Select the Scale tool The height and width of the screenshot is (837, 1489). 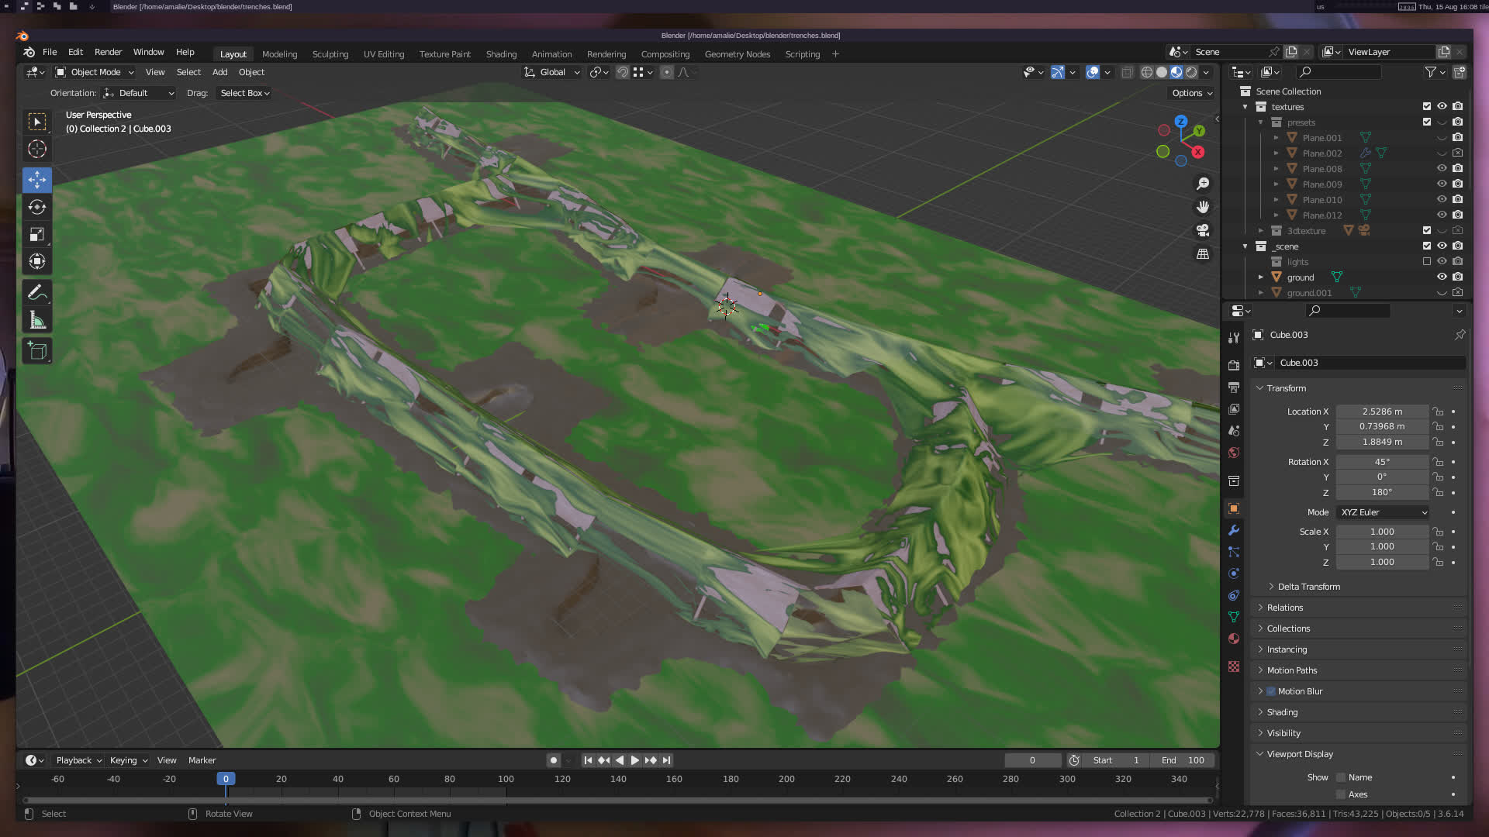(x=36, y=234)
